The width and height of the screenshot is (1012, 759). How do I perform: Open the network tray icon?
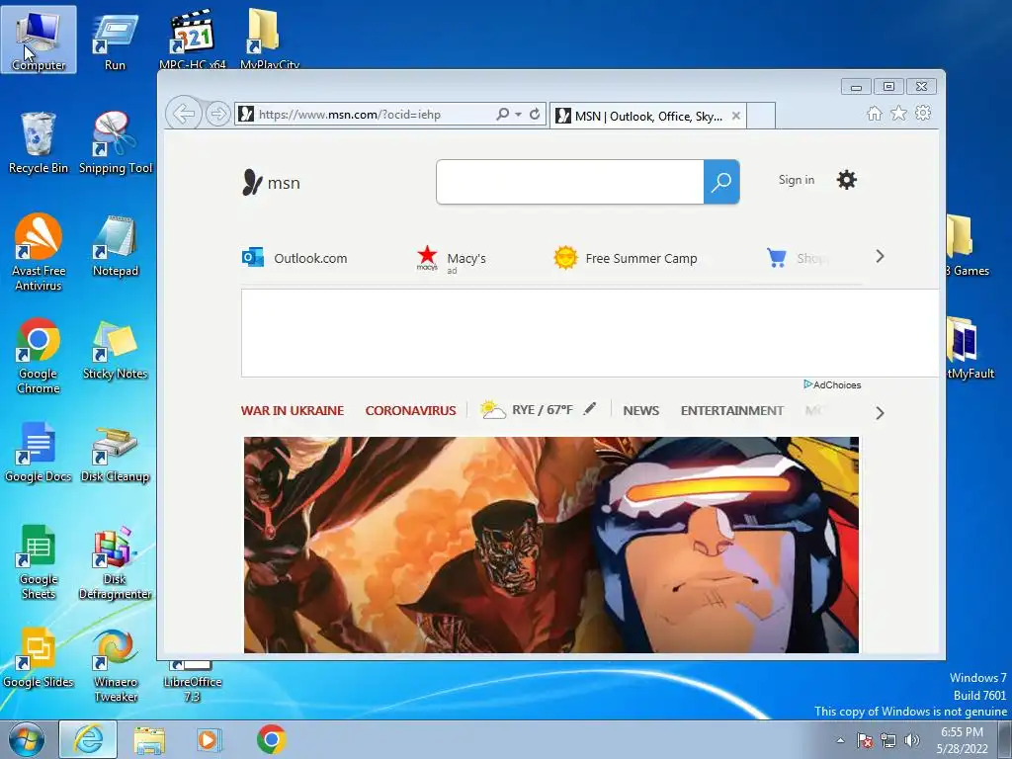[888, 740]
